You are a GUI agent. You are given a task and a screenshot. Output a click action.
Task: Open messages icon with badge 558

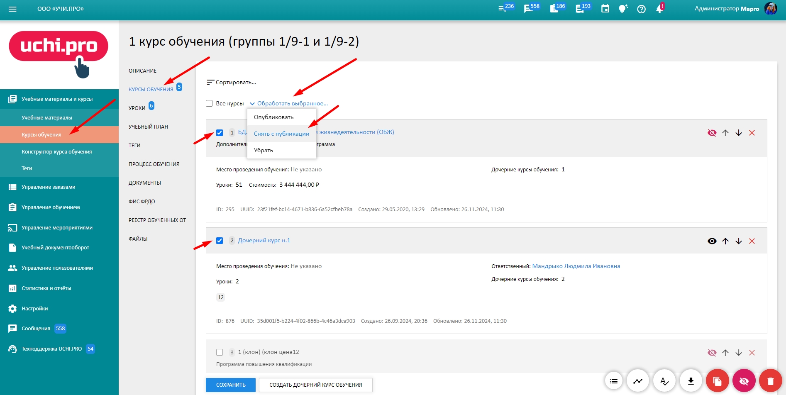click(x=528, y=9)
